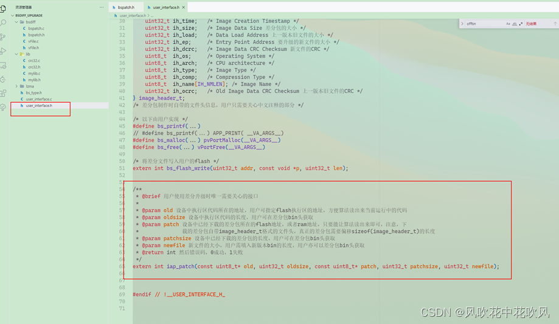
Task: Open the Explorer view in activity bar
Action: [x=3, y=9]
